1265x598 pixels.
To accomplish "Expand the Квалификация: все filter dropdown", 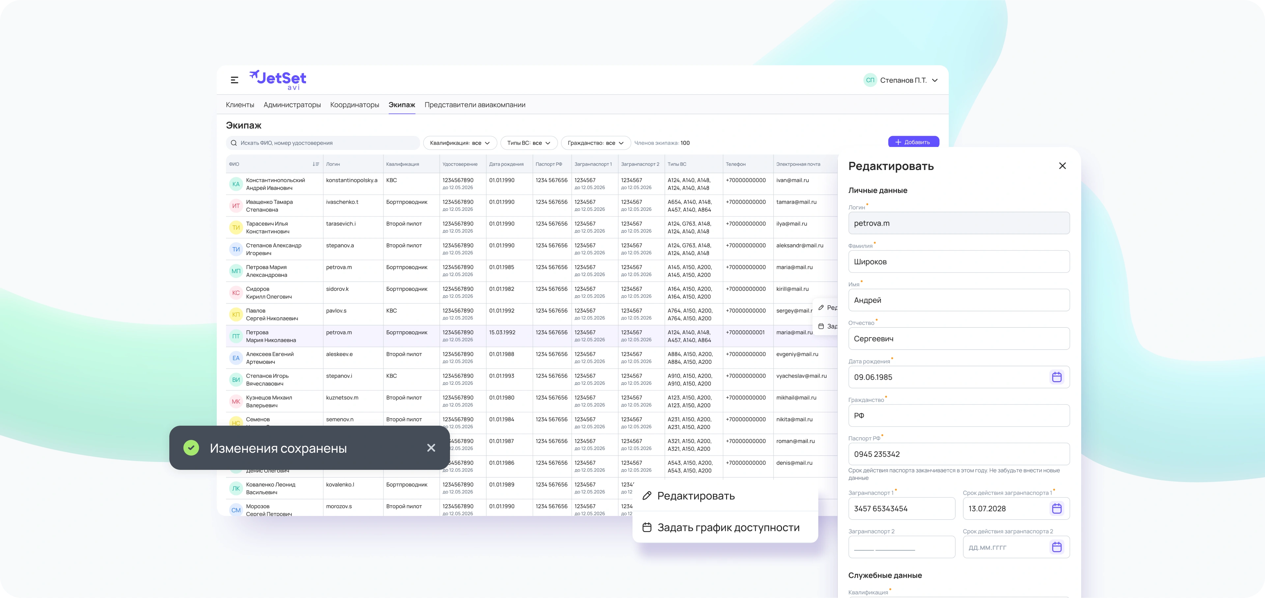I will coord(460,143).
